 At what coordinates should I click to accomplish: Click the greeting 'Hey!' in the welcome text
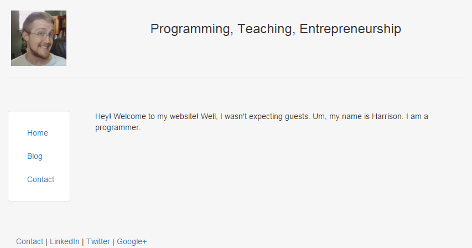[103, 116]
